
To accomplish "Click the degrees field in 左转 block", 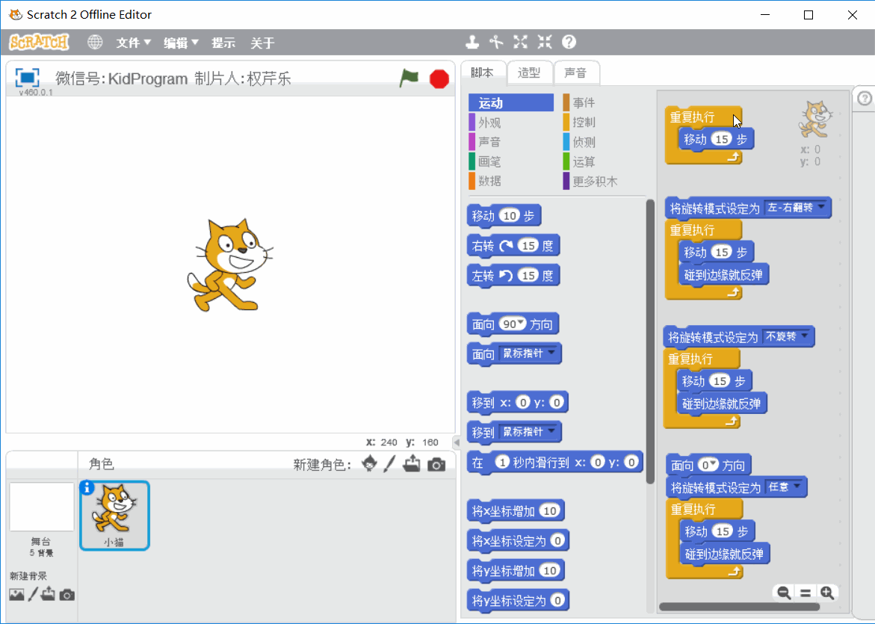I will (528, 275).
